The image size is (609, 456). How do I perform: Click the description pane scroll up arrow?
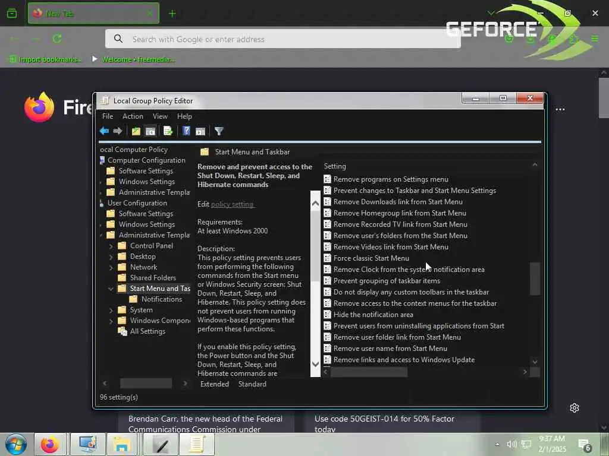pyautogui.click(x=315, y=203)
